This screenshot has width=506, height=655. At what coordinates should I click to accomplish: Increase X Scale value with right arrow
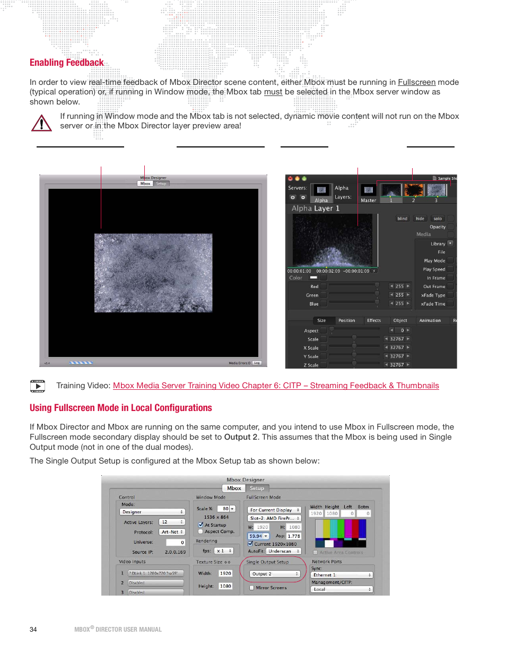[x=408, y=347]
